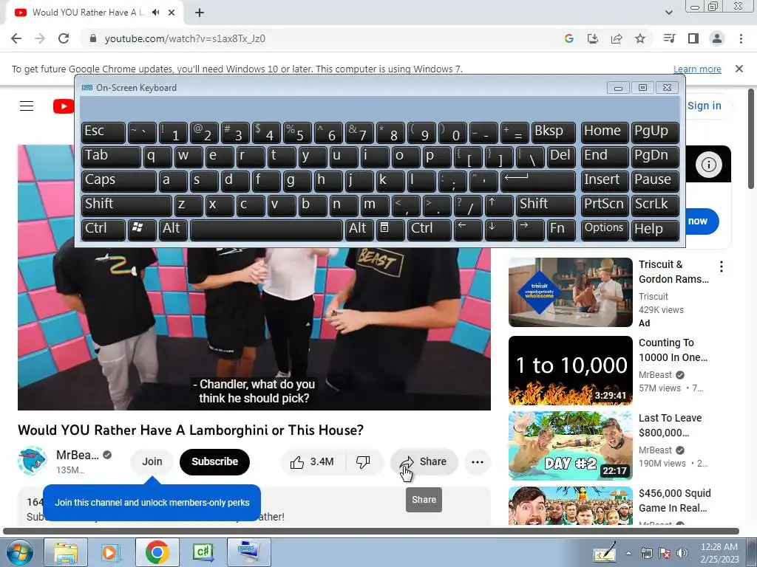Open the Triscuit & Gordon Ramsay thumbnail
Screen dimensions: 757x567
tap(570, 292)
